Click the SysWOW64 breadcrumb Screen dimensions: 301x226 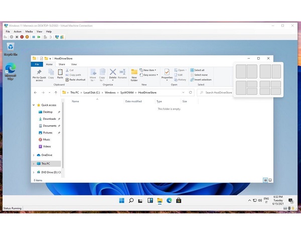pos(127,93)
